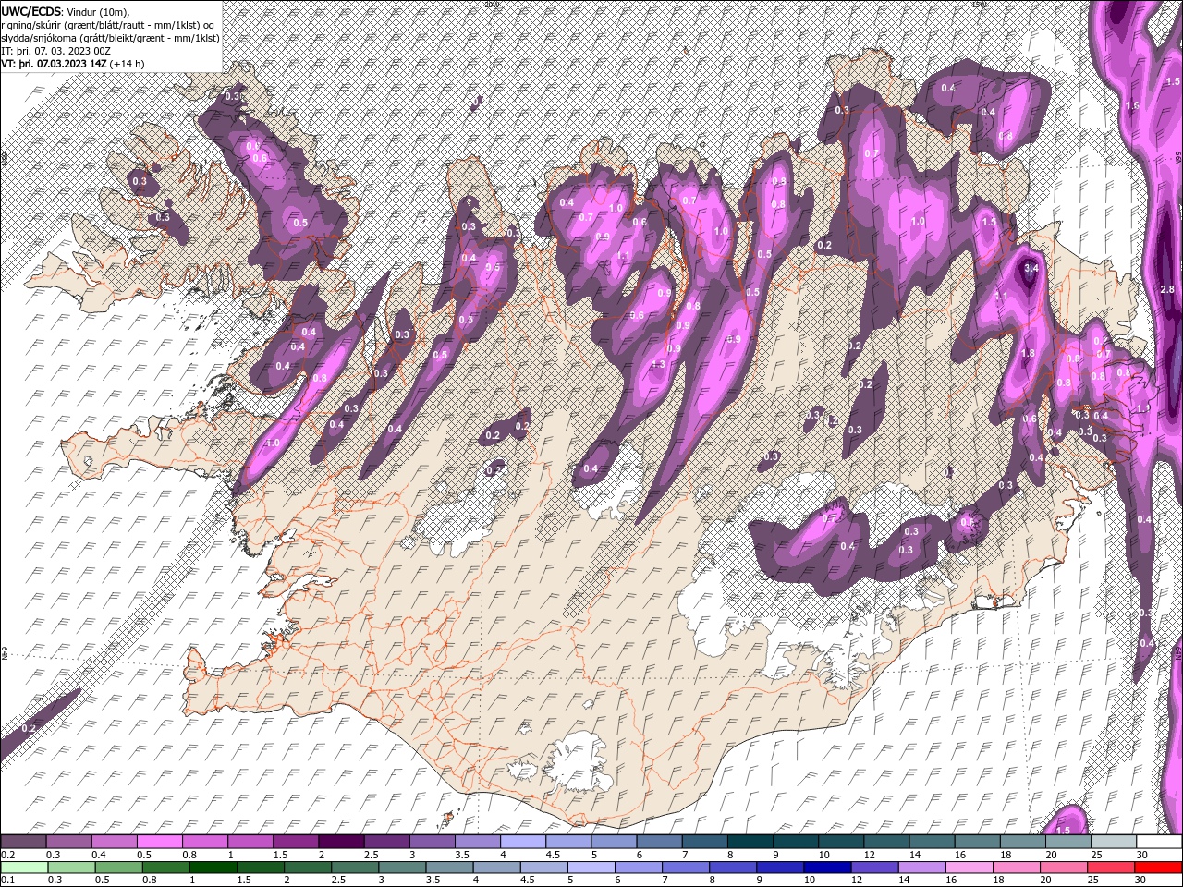
Task: Pick the lavender rain swatch between 14 and 16
Action: pyautogui.click(x=921, y=868)
